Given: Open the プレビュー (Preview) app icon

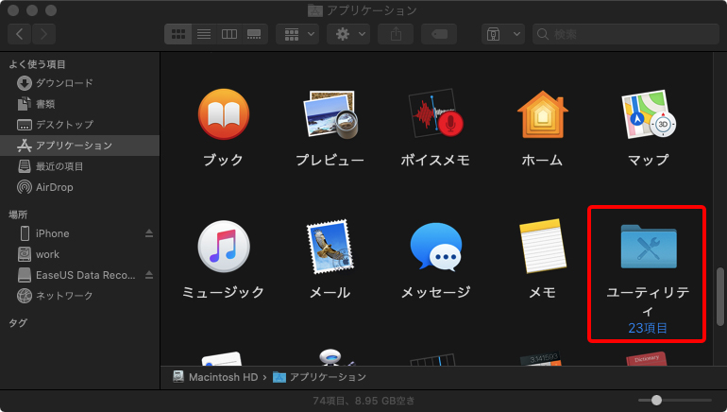Looking at the screenshot, I should (x=330, y=114).
